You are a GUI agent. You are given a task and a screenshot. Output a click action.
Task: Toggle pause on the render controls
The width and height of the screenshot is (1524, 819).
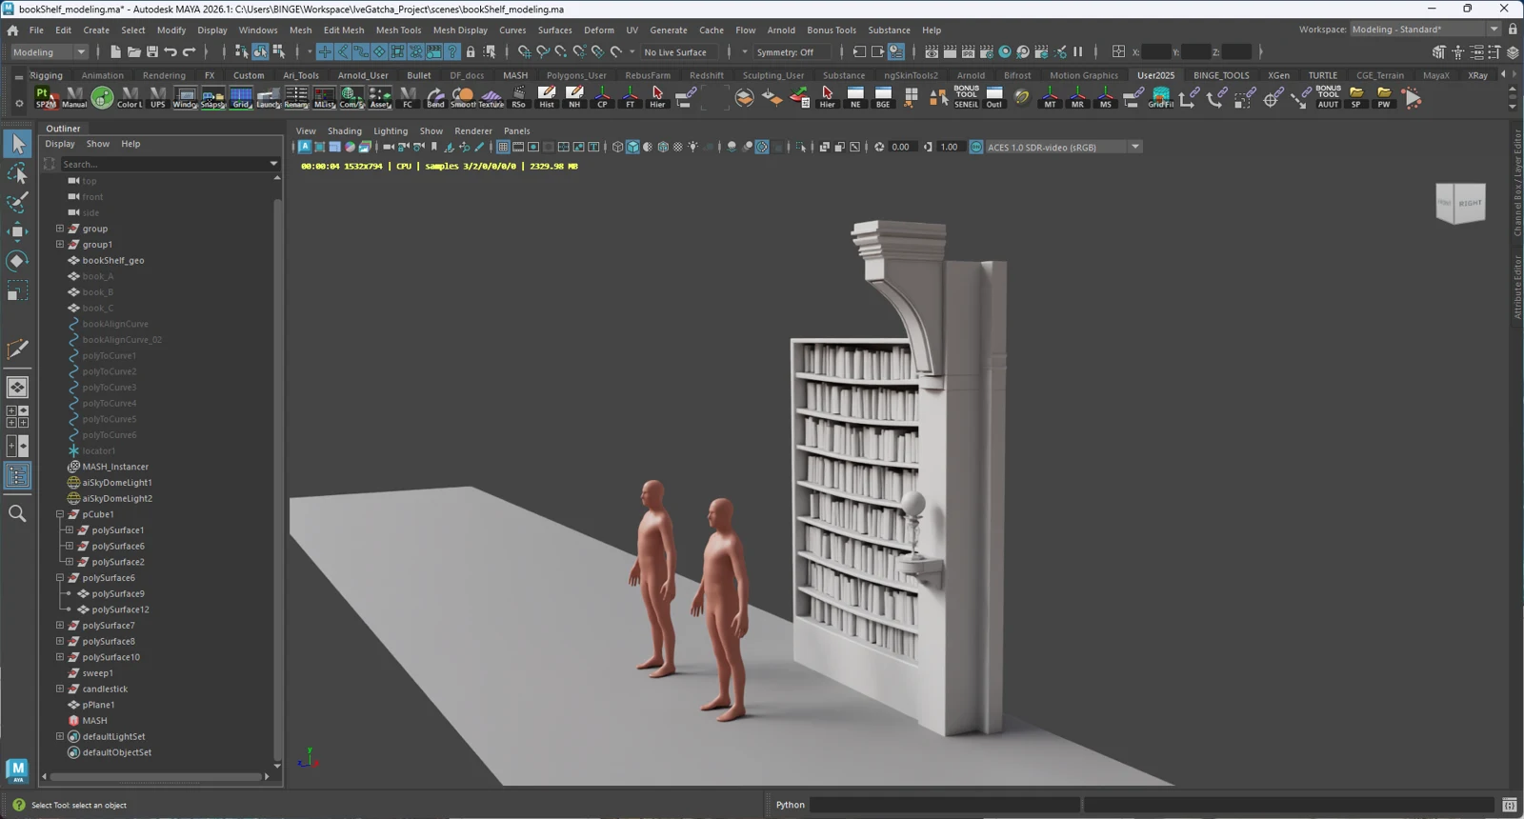tap(1078, 52)
